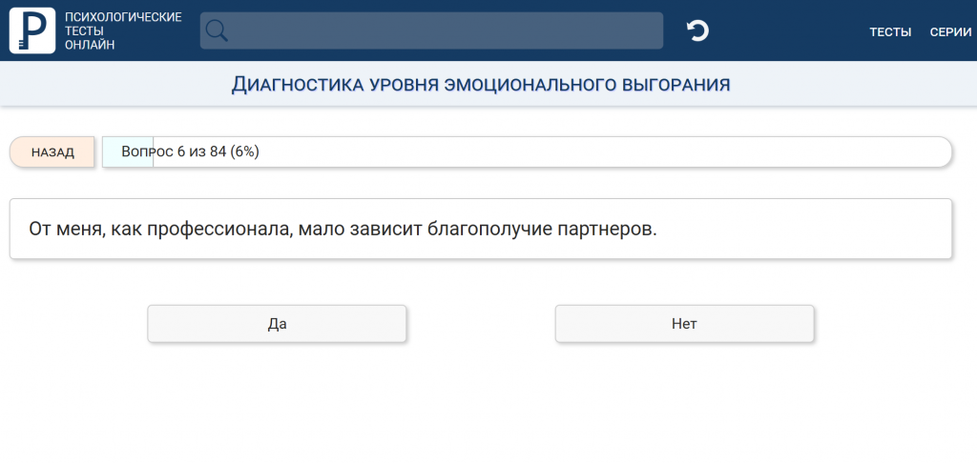Click the "Вопрос 6 из 84" progress label
Viewport: 977px width, 463px height.
pos(174,152)
